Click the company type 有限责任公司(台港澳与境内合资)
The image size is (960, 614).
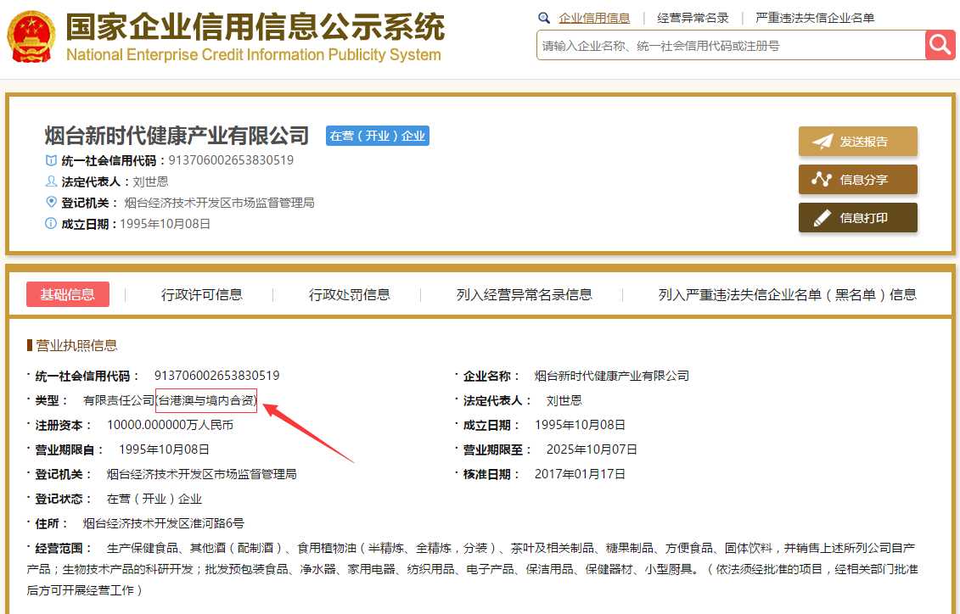pyautogui.click(x=171, y=400)
